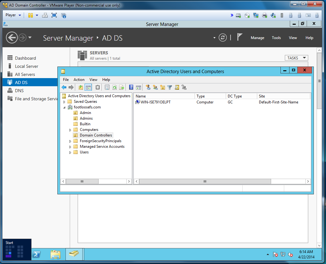Screen dimensions: 326x264
Task: Click the VMware printer device icon
Action: pos(265,15)
